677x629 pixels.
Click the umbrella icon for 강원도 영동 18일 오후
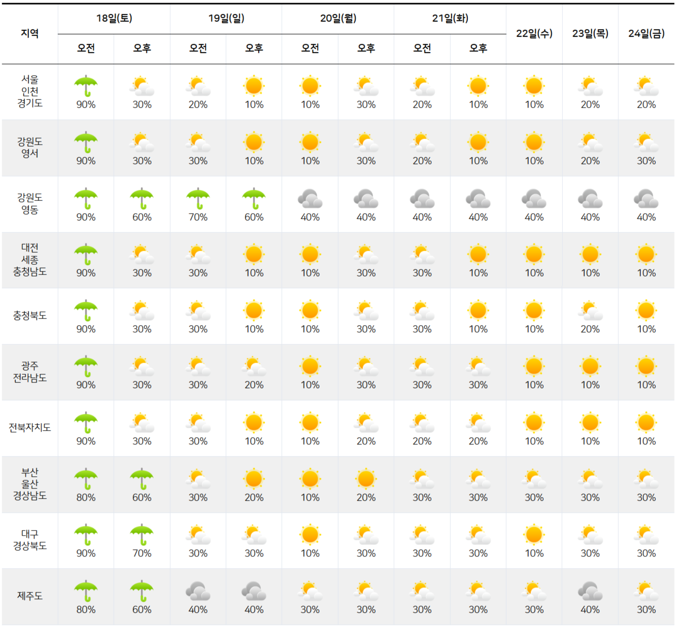[142, 199]
